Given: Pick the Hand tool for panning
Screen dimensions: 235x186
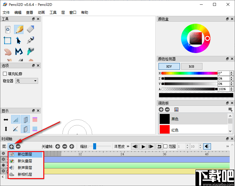Looking at the screenshot, I should pos(7,52).
